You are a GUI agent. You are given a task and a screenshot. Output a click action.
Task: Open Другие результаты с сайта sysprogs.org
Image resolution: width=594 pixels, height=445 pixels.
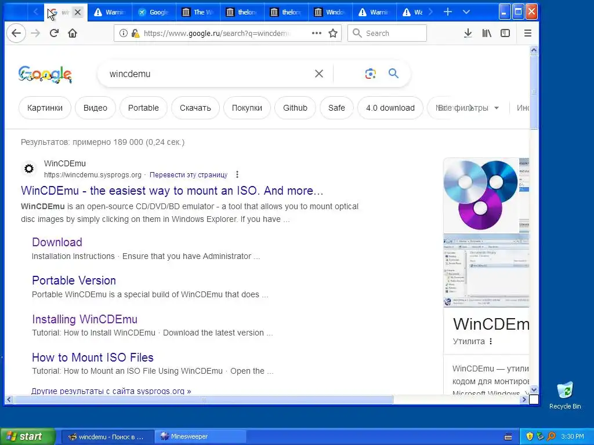111,391
